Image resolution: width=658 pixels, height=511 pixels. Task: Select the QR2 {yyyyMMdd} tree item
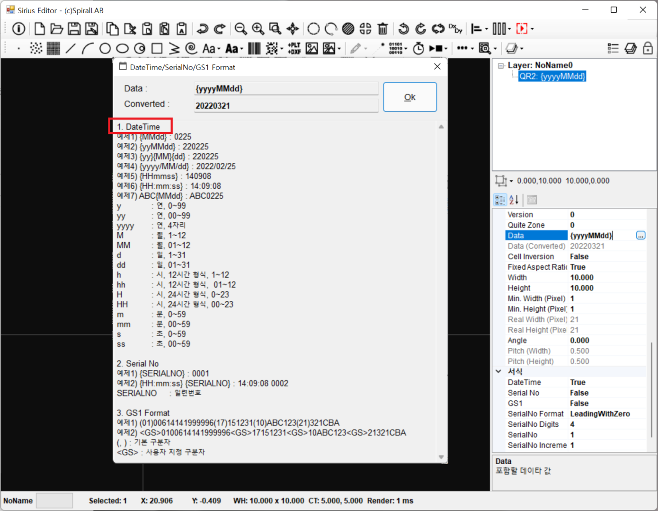pos(552,76)
